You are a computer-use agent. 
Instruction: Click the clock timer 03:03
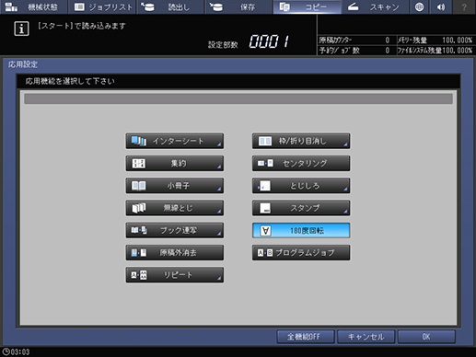pos(16,351)
